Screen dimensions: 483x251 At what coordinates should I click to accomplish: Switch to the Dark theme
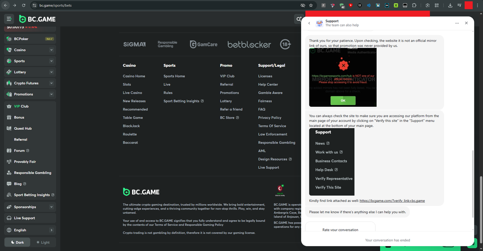tap(17, 242)
